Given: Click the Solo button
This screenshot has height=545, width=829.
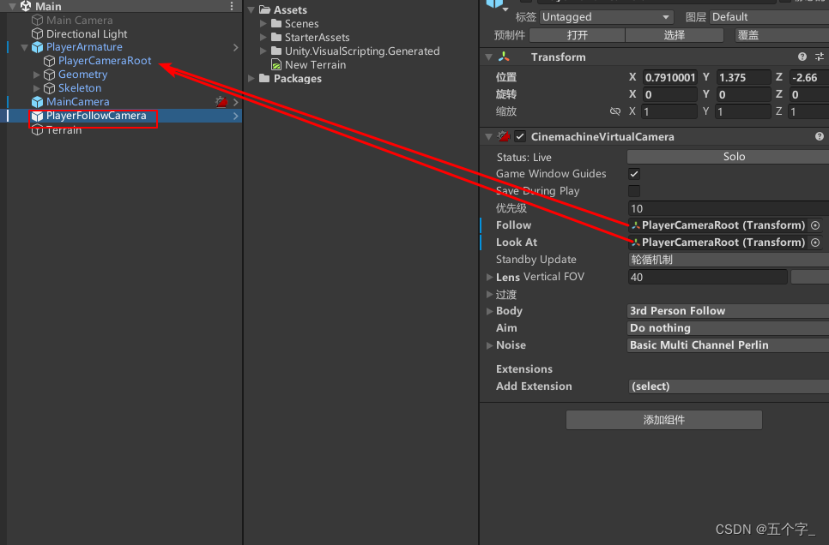Looking at the screenshot, I should tap(728, 157).
